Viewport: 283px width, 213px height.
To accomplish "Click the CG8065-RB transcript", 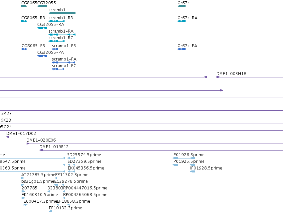I will (24, 21).
